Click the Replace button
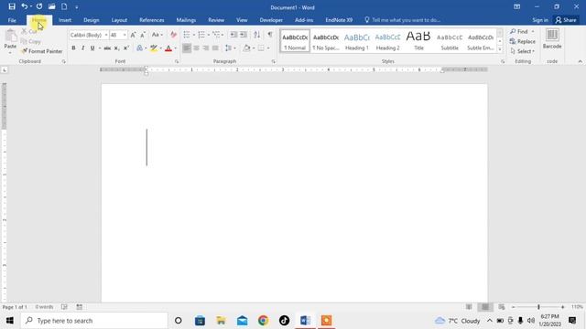The width and height of the screenshot is (586, 329). pyautogui.click(x=523, y=41)
